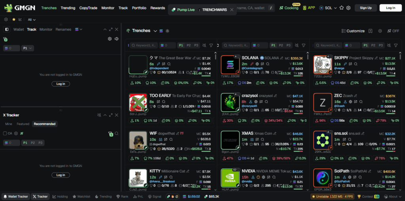The image size is (405, 201).
Task: Mute sound in first Trenches column
Action: (x=204, y=45)
